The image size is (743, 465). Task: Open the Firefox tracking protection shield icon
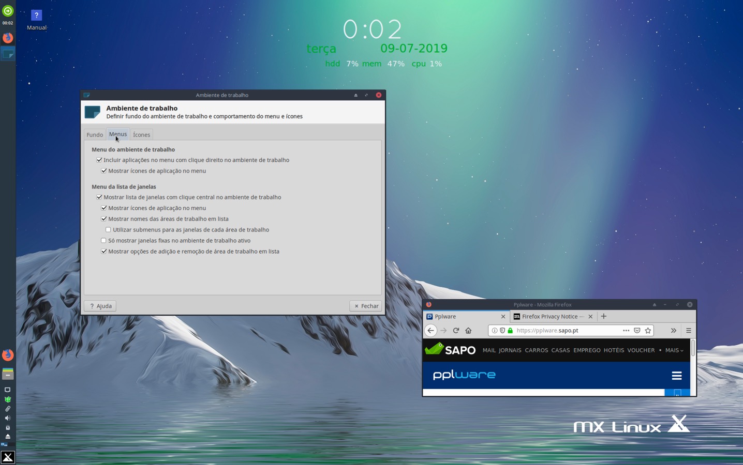pos(502,330)
